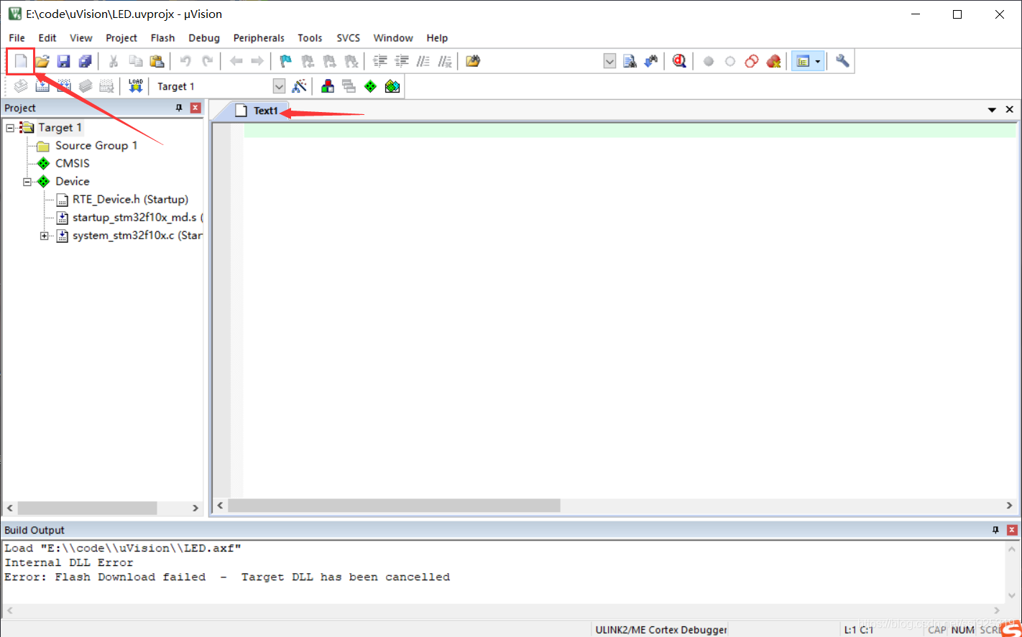Start debug session with magnifier 'd' icon
Screen dimensions: 1022x637
[679, 61]
